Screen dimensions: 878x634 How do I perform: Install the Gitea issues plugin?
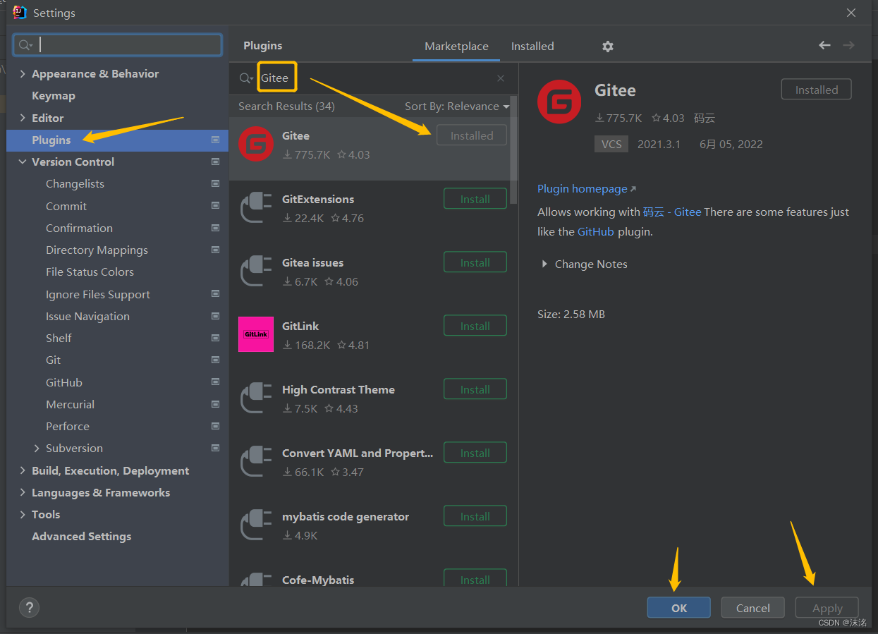tap(475, 262)
